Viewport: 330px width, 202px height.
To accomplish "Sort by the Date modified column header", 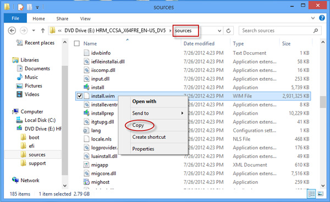I will [199, 44].
